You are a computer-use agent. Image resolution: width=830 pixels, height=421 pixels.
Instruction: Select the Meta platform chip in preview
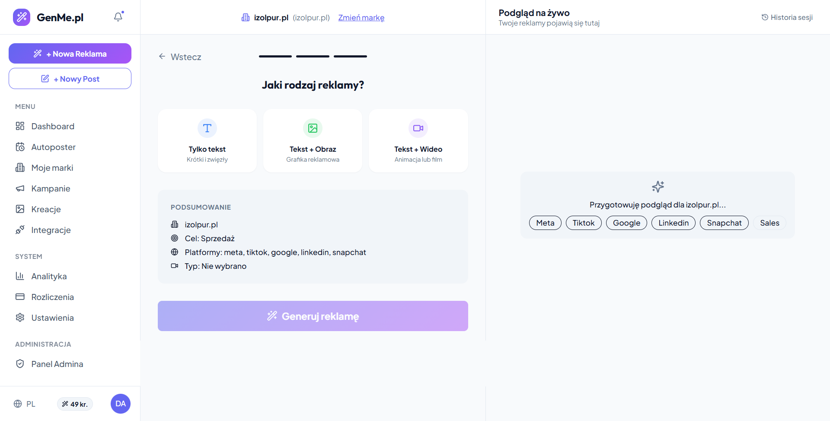[545, 223]
